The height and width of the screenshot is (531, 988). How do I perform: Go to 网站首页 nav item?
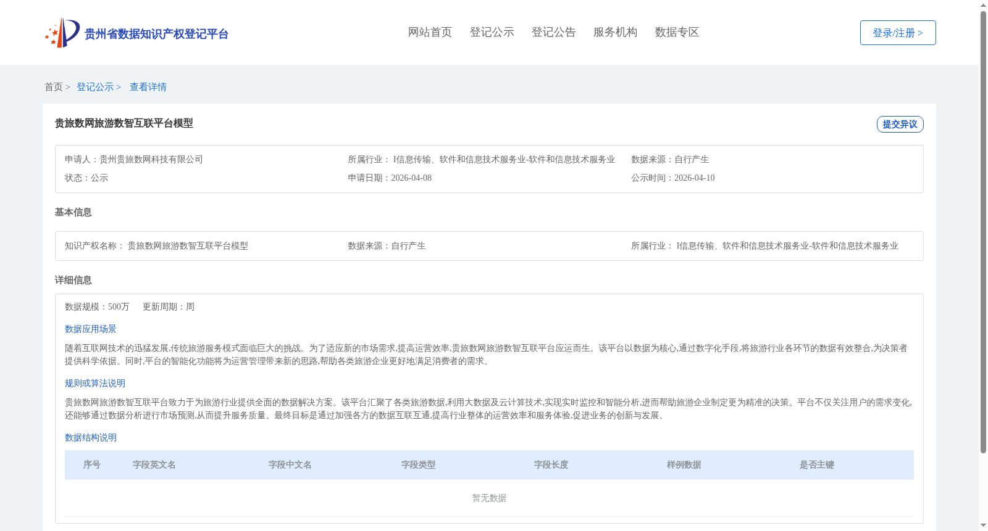click(430, 32)
